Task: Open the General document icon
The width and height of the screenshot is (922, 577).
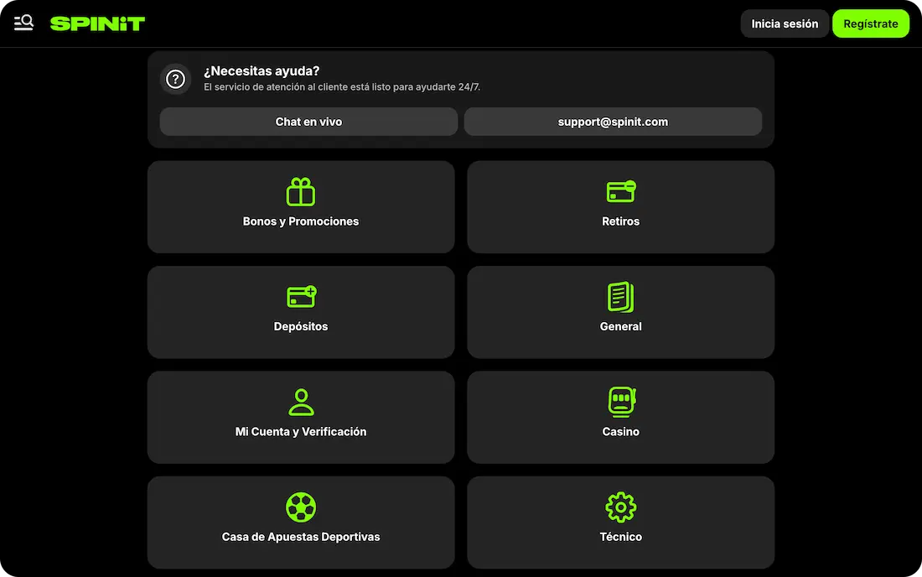Action: click(x=620, y=297)
